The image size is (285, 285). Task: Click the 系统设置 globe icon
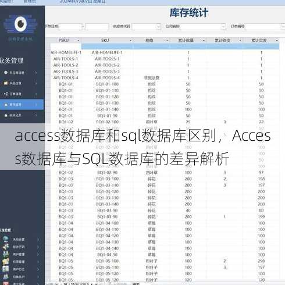click(x=6, y=239)
